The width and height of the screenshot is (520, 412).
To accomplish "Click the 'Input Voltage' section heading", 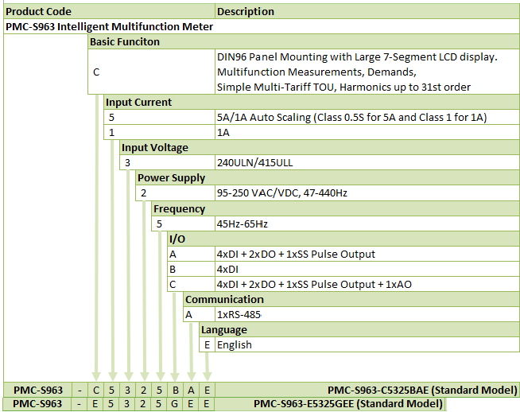I will click(x=320, y=148).
